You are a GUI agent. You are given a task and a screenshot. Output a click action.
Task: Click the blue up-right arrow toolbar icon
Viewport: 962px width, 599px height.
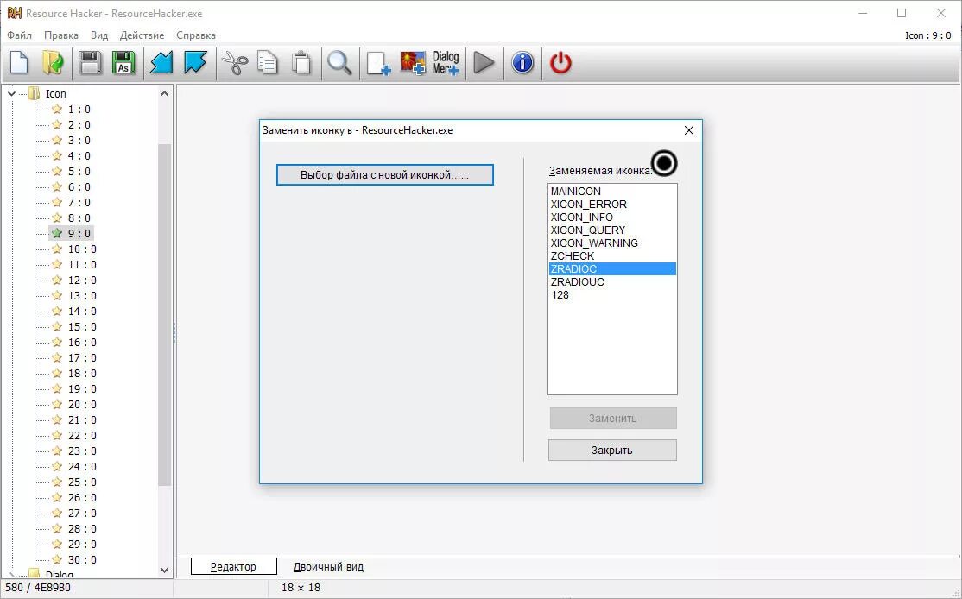point(195,62)
